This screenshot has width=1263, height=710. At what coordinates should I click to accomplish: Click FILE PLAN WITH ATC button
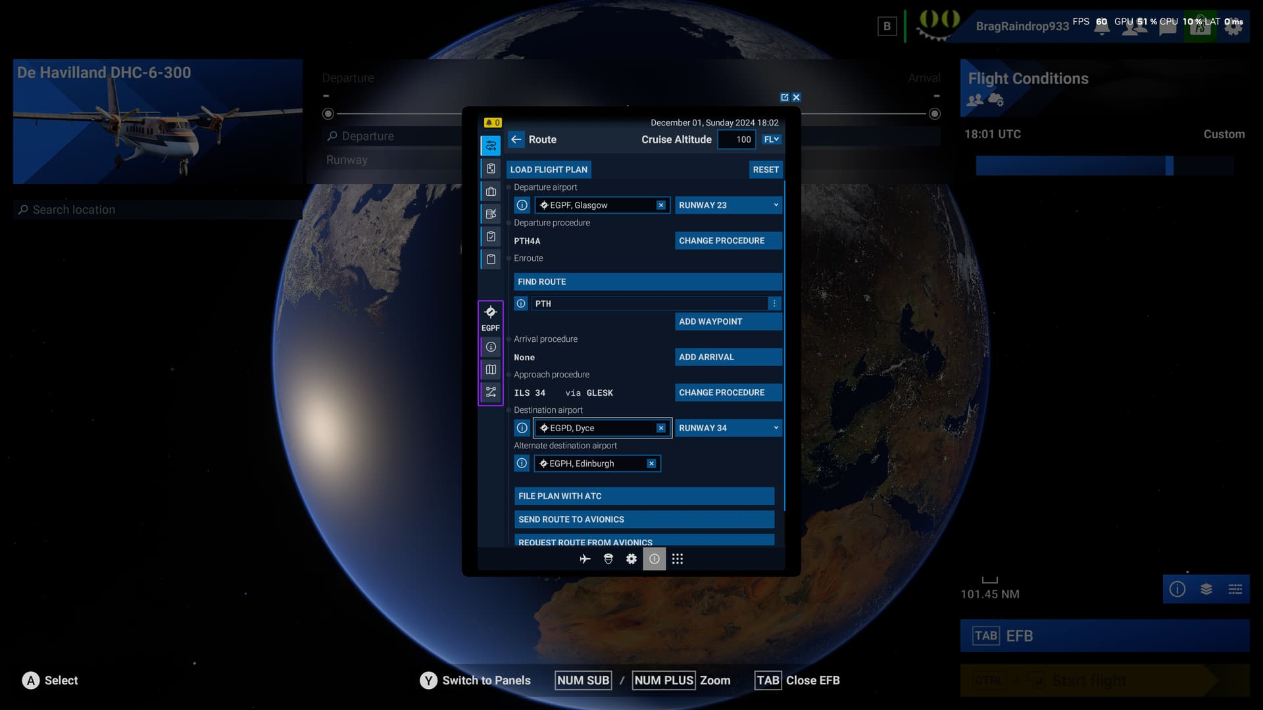pyautogui.click(x=644, y=496)
